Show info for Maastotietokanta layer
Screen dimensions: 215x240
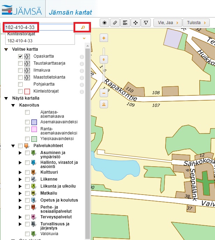82,78
